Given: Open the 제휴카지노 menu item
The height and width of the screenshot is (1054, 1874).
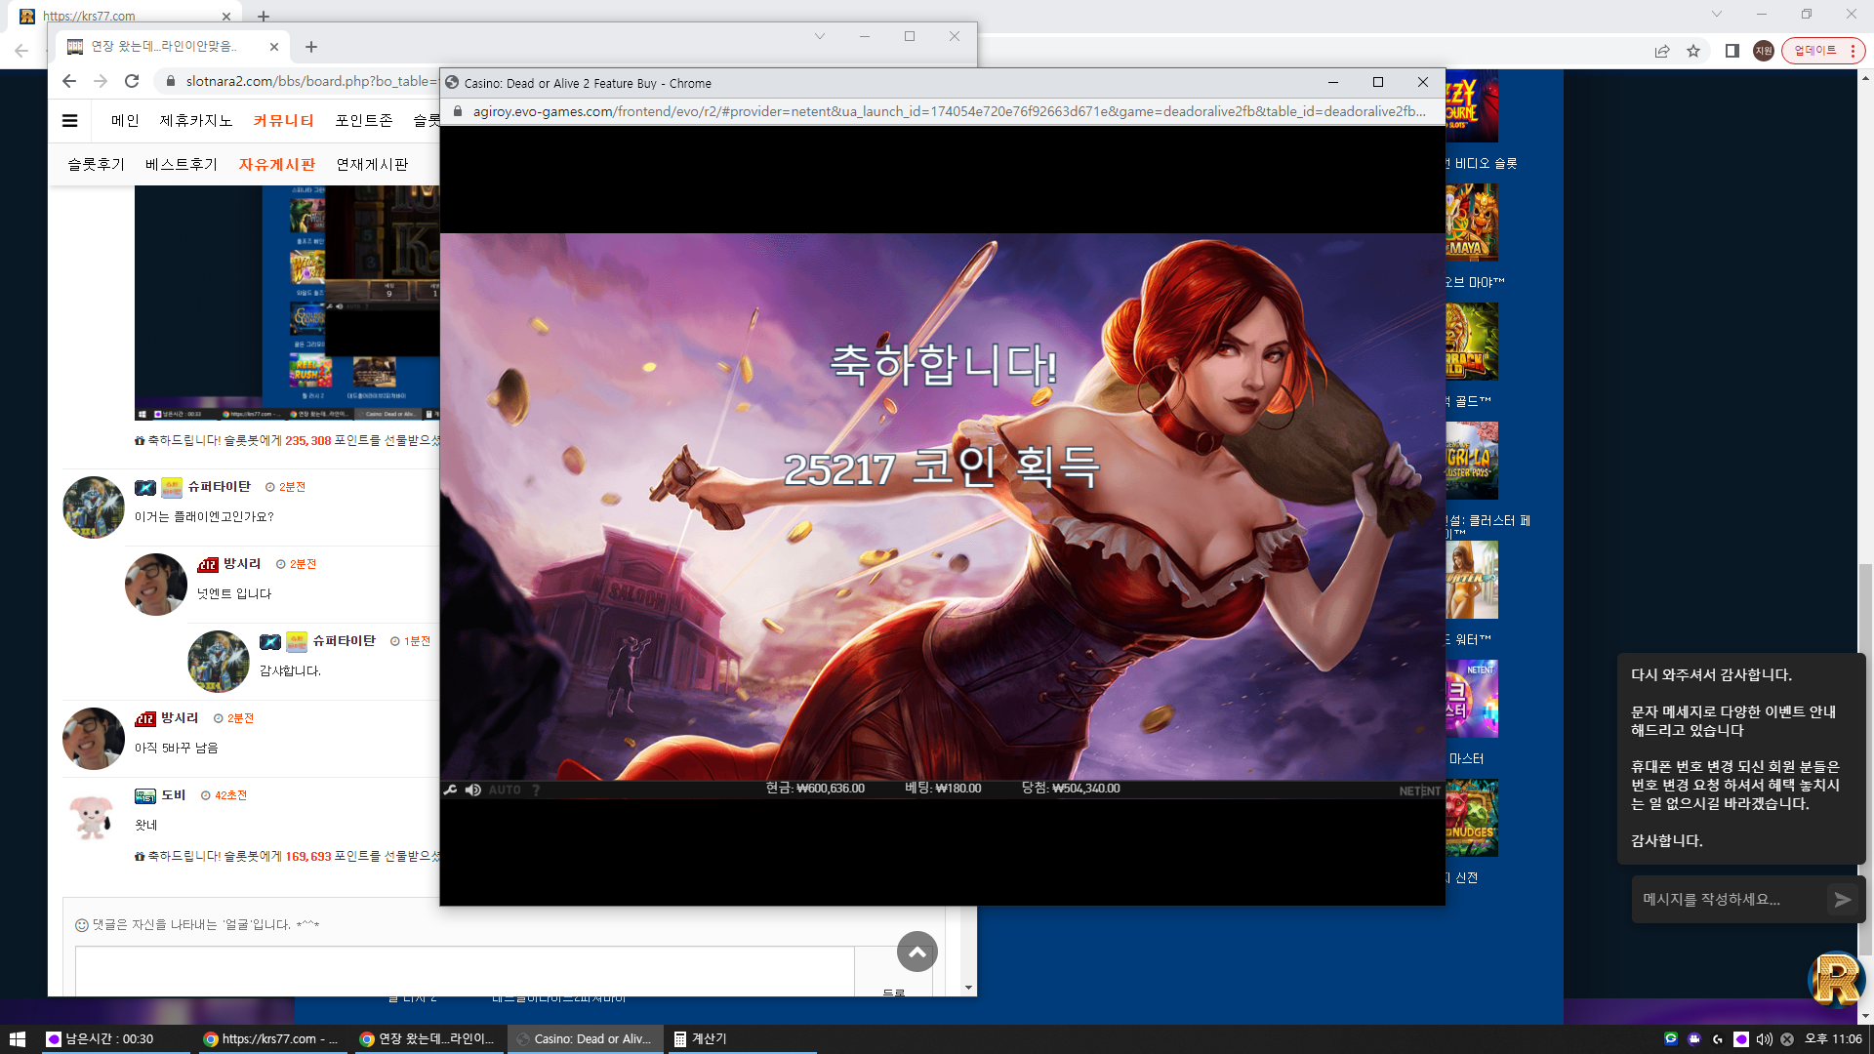Looking at the screenshot, I should [196, 121].
